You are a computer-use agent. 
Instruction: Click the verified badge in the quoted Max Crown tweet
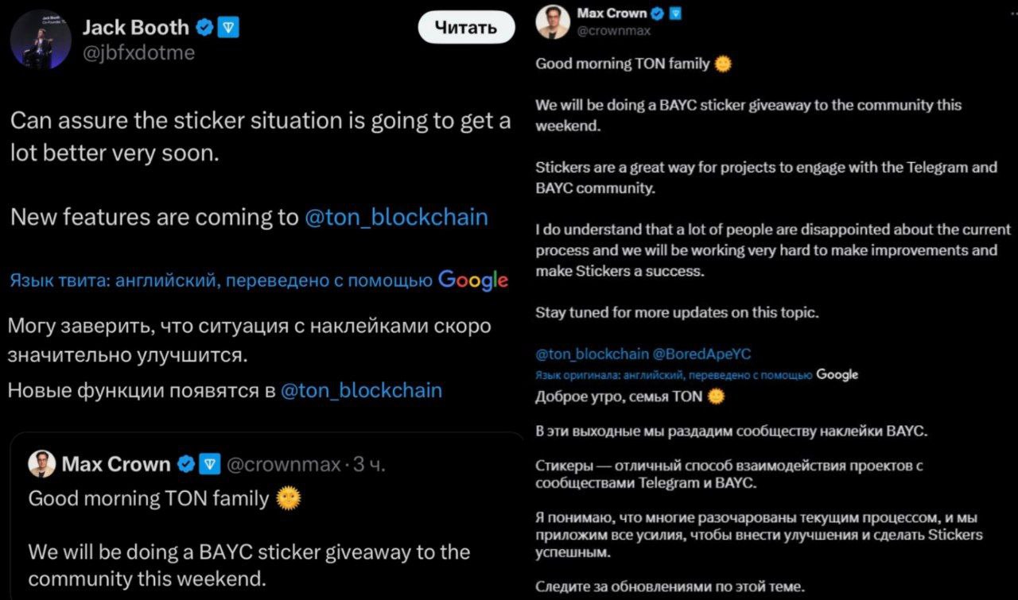click(x=185, y=464)
